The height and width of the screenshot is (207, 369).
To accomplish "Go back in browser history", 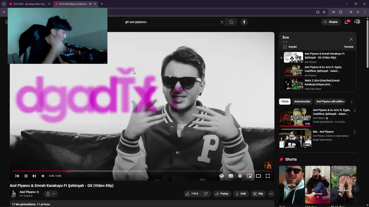I will tap(4, 12).
